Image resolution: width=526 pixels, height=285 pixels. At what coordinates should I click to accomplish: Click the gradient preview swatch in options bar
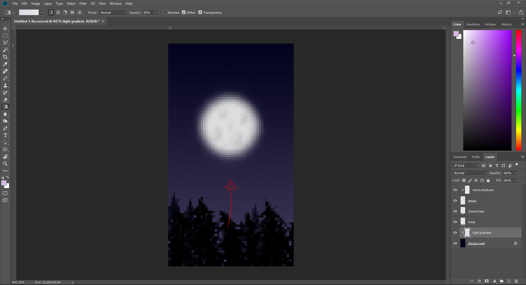(29, 12)
